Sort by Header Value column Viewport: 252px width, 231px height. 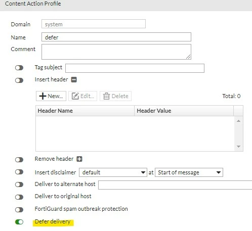click(x=184, y=111)
